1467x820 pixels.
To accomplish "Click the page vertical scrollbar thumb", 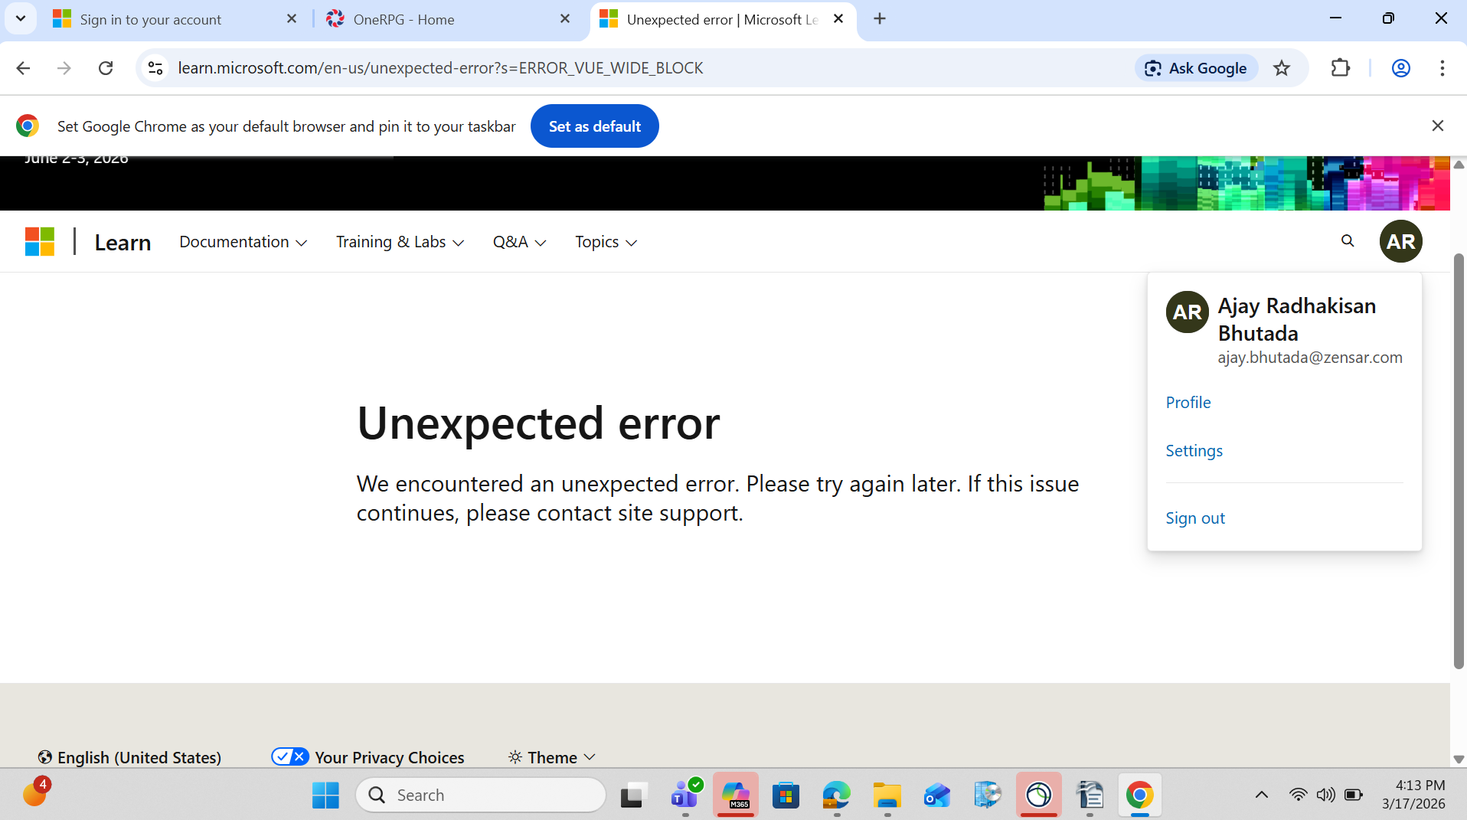I will 1458,459.
